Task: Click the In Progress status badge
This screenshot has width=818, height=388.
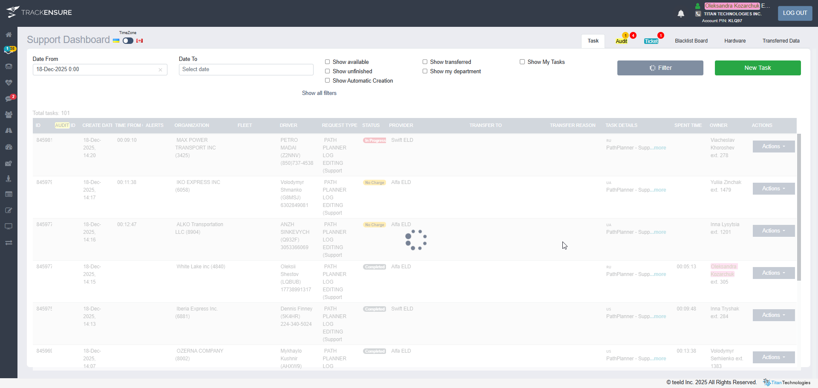Action: [x=374, y=141]
